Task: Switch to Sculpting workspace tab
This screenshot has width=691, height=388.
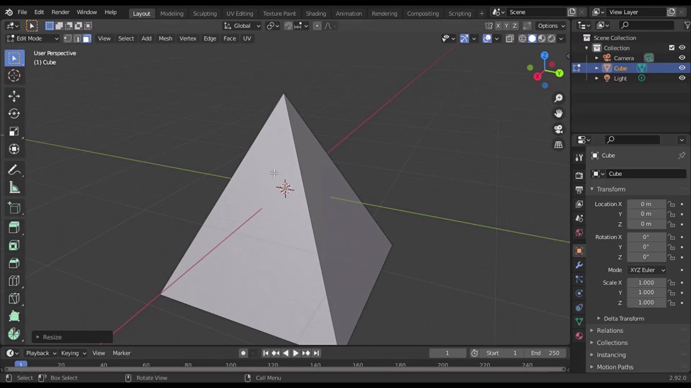Action: point(205,13)
